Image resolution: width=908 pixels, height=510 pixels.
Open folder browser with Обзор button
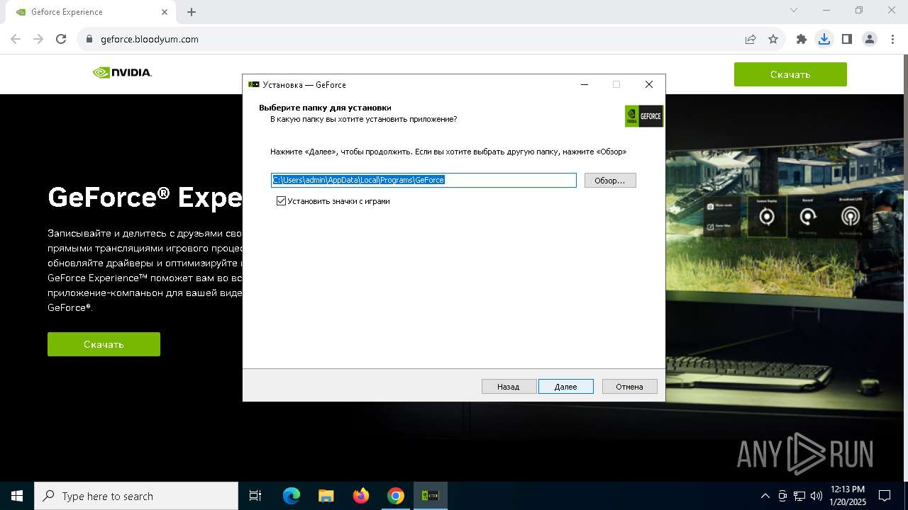click(610, 181)
